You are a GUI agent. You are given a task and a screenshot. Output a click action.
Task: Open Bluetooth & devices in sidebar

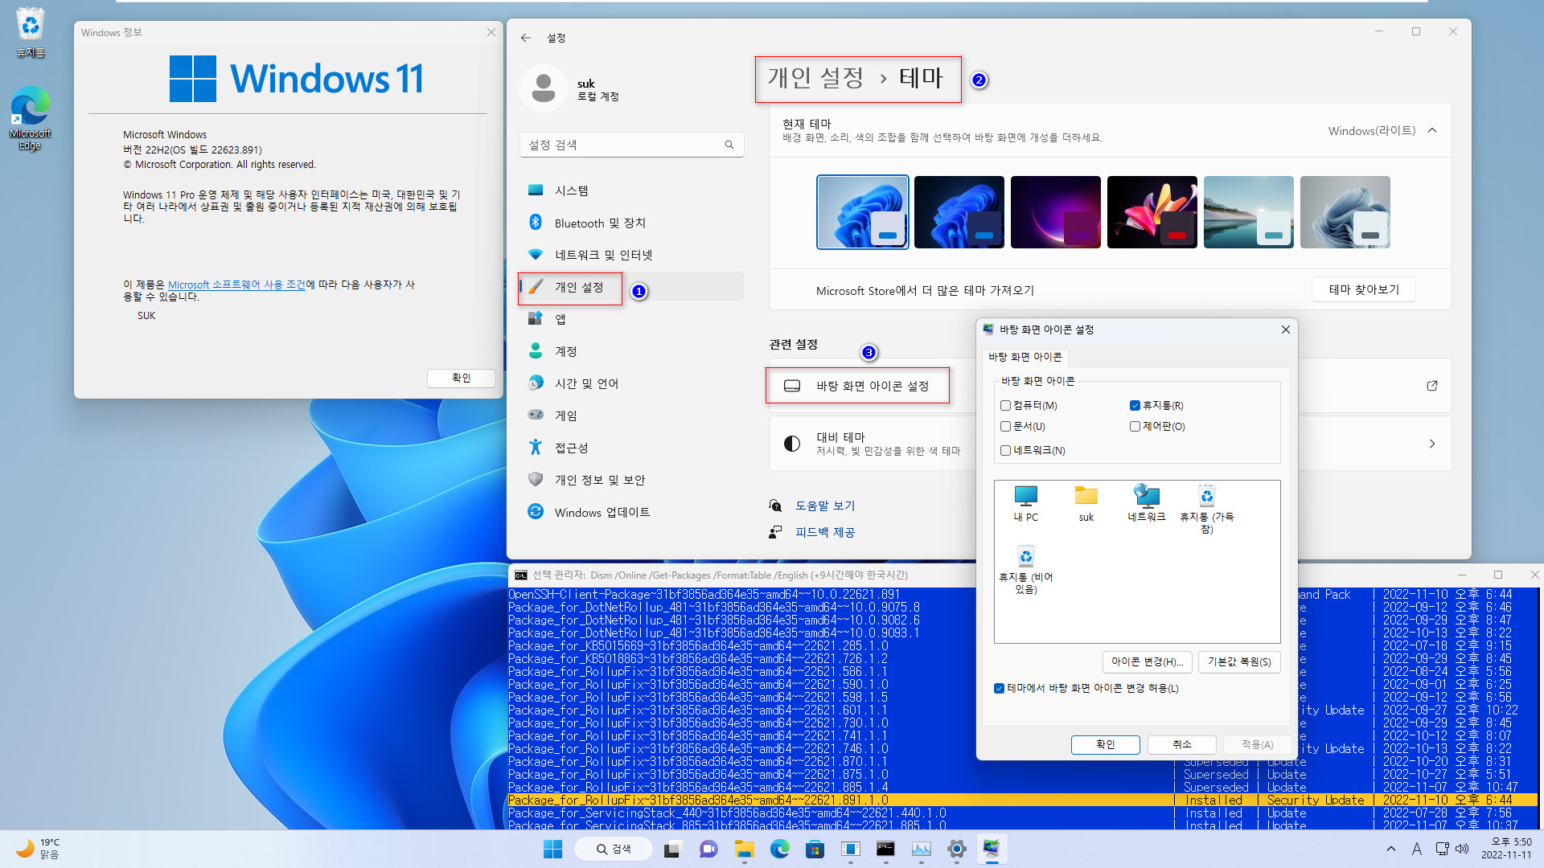(631, 223)
